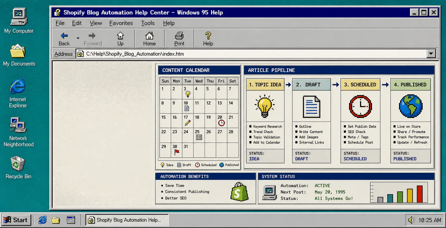Click "Track Performance" in Published list
The height and width of the screenshot is (228, 446).
click(413, 137)
